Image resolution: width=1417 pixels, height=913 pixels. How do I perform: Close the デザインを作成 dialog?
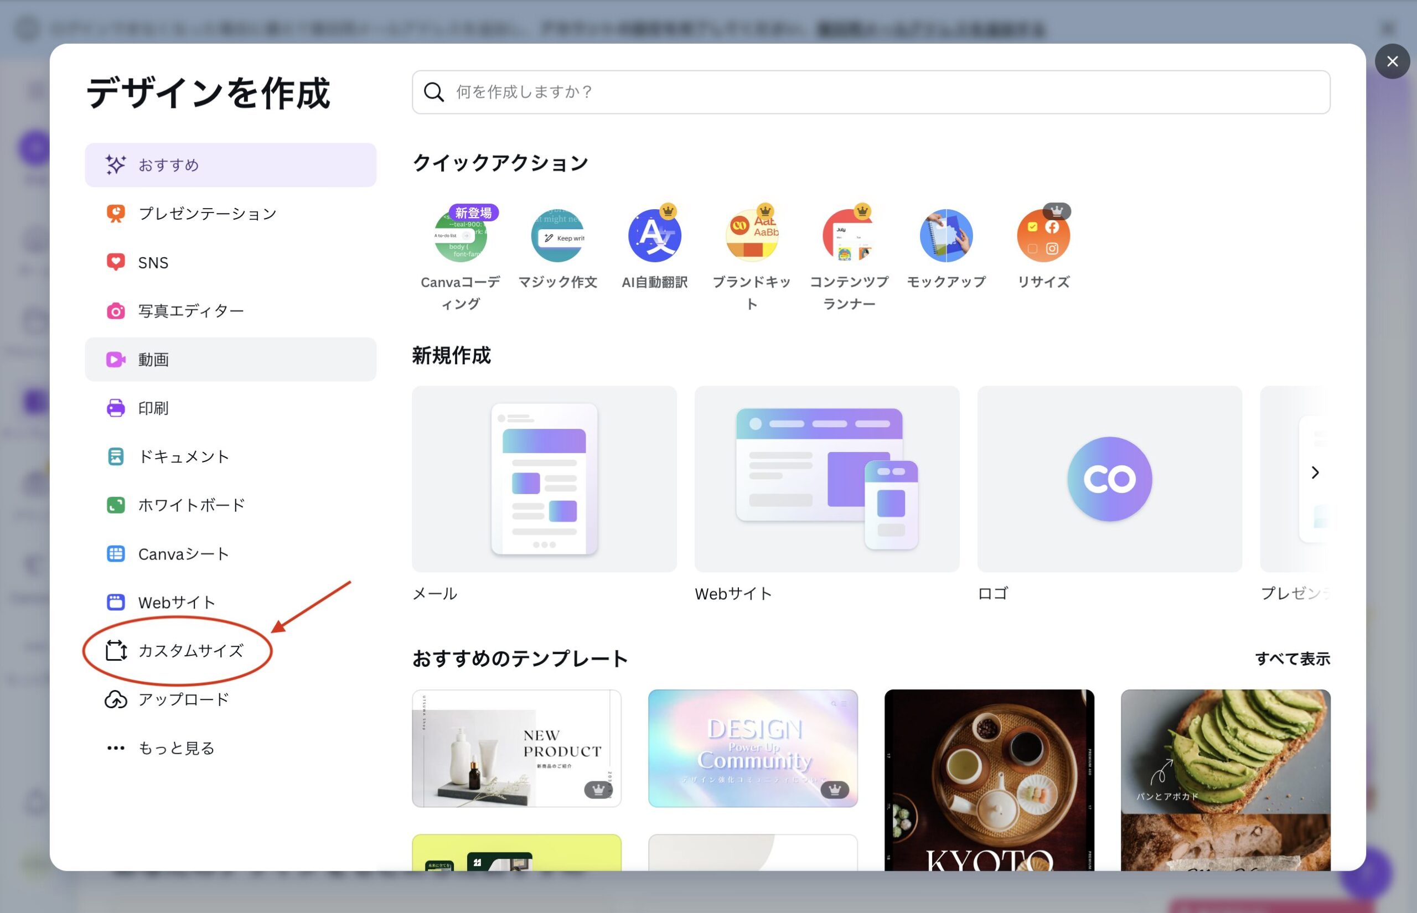point(1392,61)
